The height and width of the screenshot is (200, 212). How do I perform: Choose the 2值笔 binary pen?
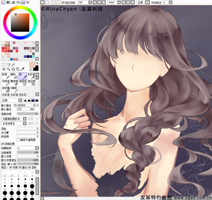(x=14, y=89)
